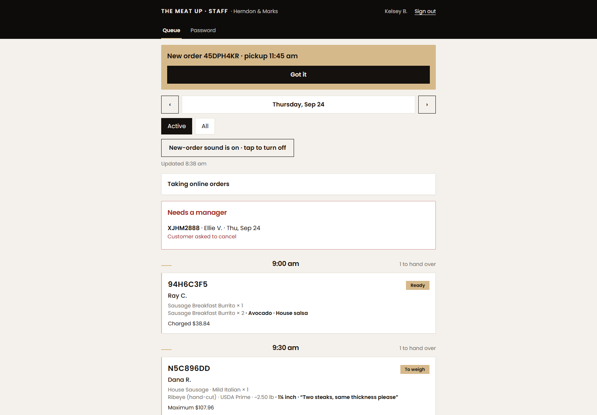Open Thursday, Sep 24 date picker

[298, 105]
